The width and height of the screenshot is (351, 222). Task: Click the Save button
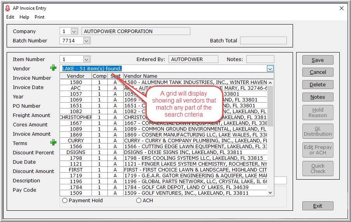coord(318,60)
